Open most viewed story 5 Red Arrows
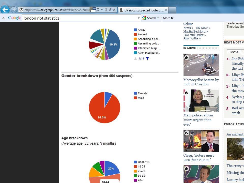Image resolution: width=244 pixels, height=183 pixels. 238,110
